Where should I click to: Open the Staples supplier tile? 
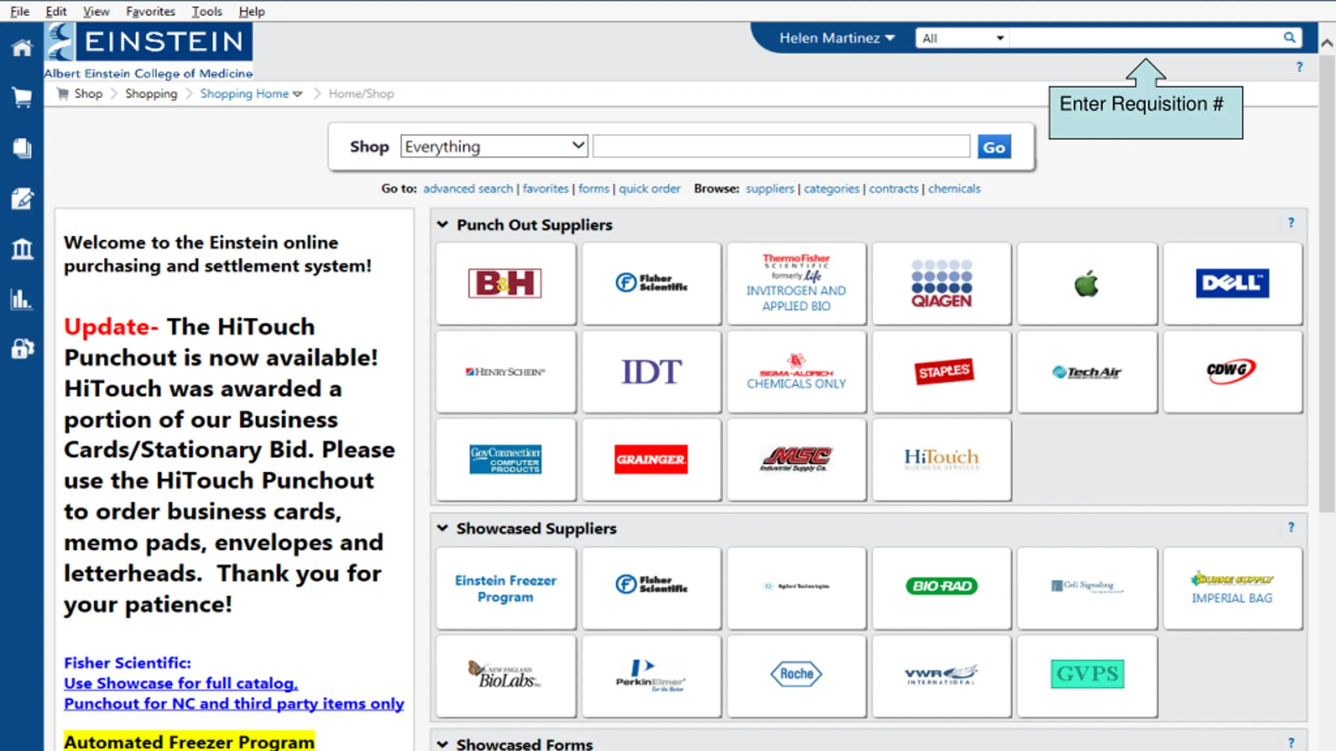(941, 372)
